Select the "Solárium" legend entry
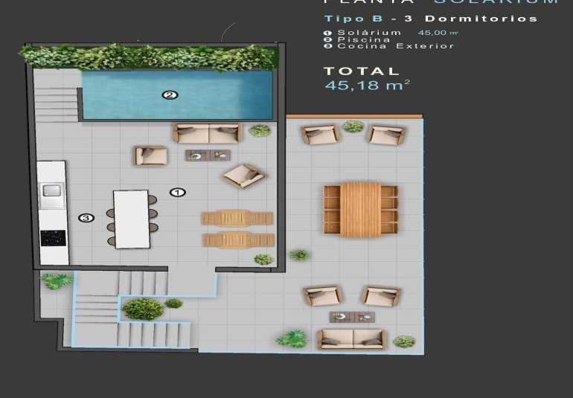Screen dimensions: 573x398 [x=369, y=33]
